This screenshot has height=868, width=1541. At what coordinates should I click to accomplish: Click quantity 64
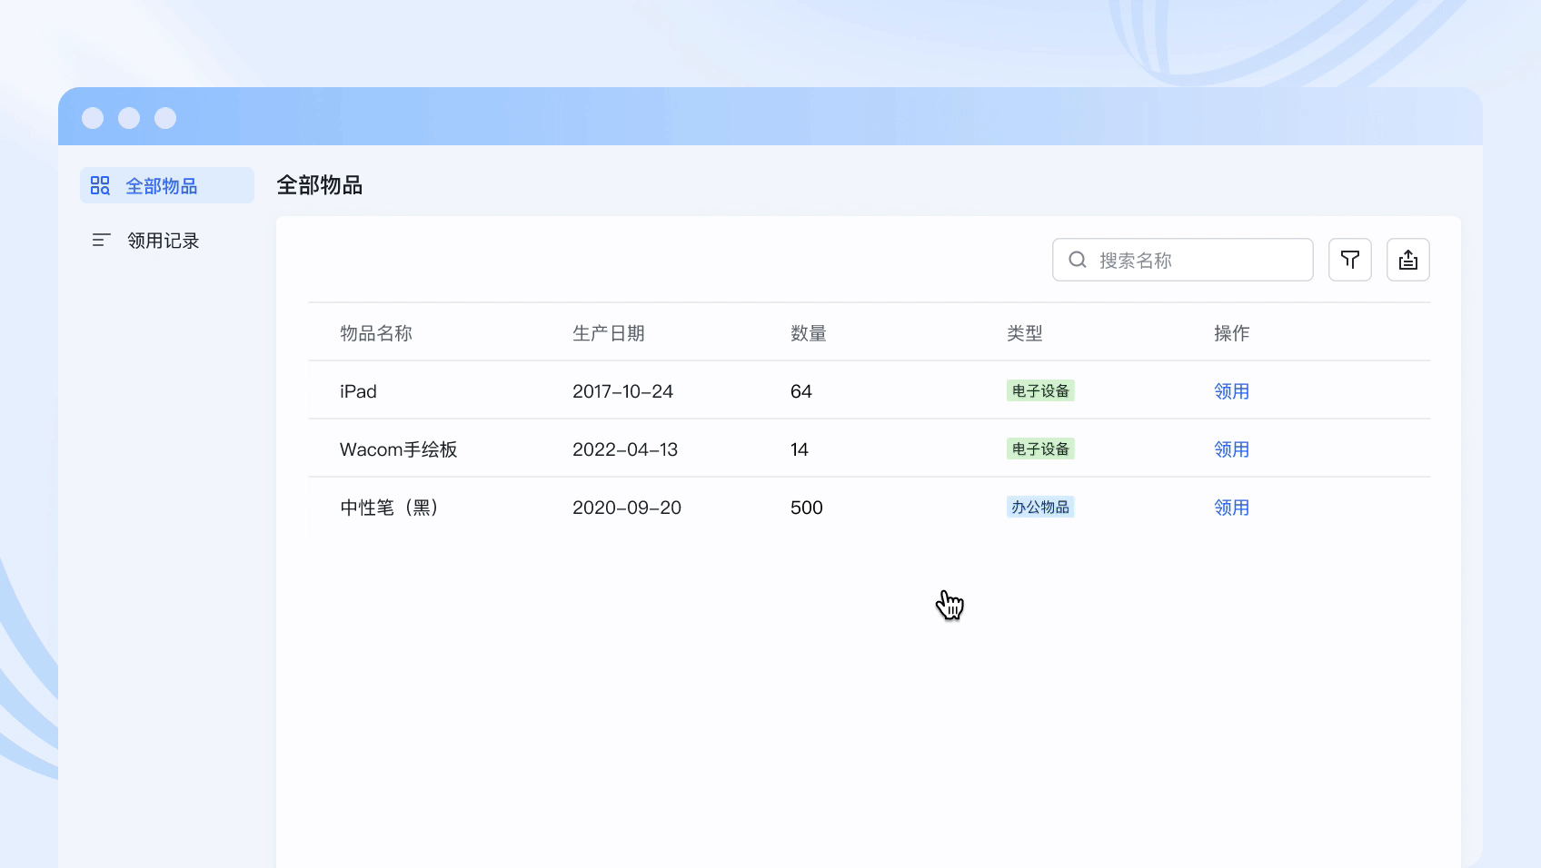click(801, 391)
